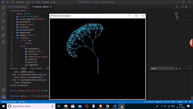Click the feedback icon in status bar
The image size is (193, 109).
click(186, 102)
